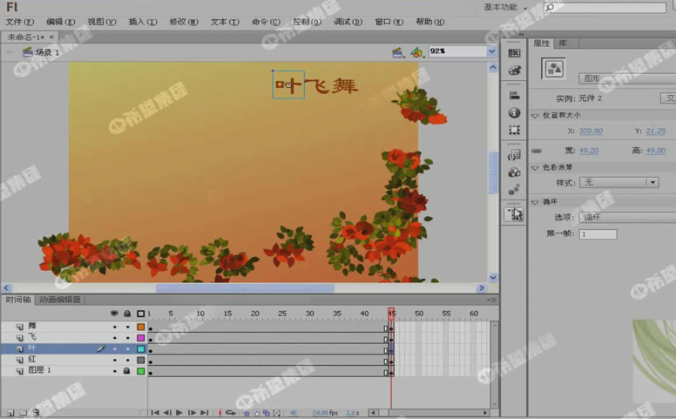Click the Edit Scene clapperboard icon
Image resolution: width=676 pixels, height=419 pixels.
click(x=397, y=52)
